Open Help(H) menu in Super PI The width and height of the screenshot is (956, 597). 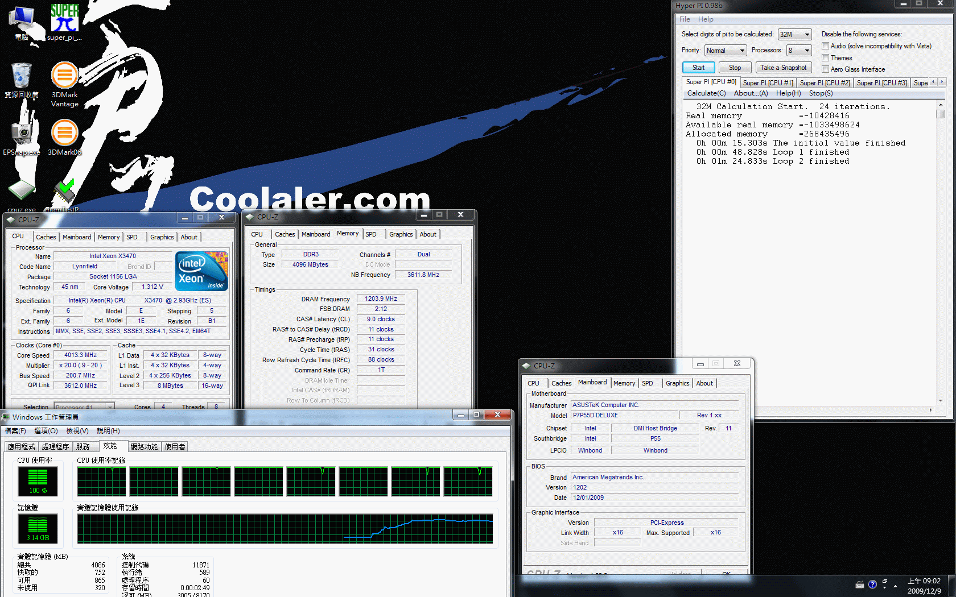coord(788,93)
